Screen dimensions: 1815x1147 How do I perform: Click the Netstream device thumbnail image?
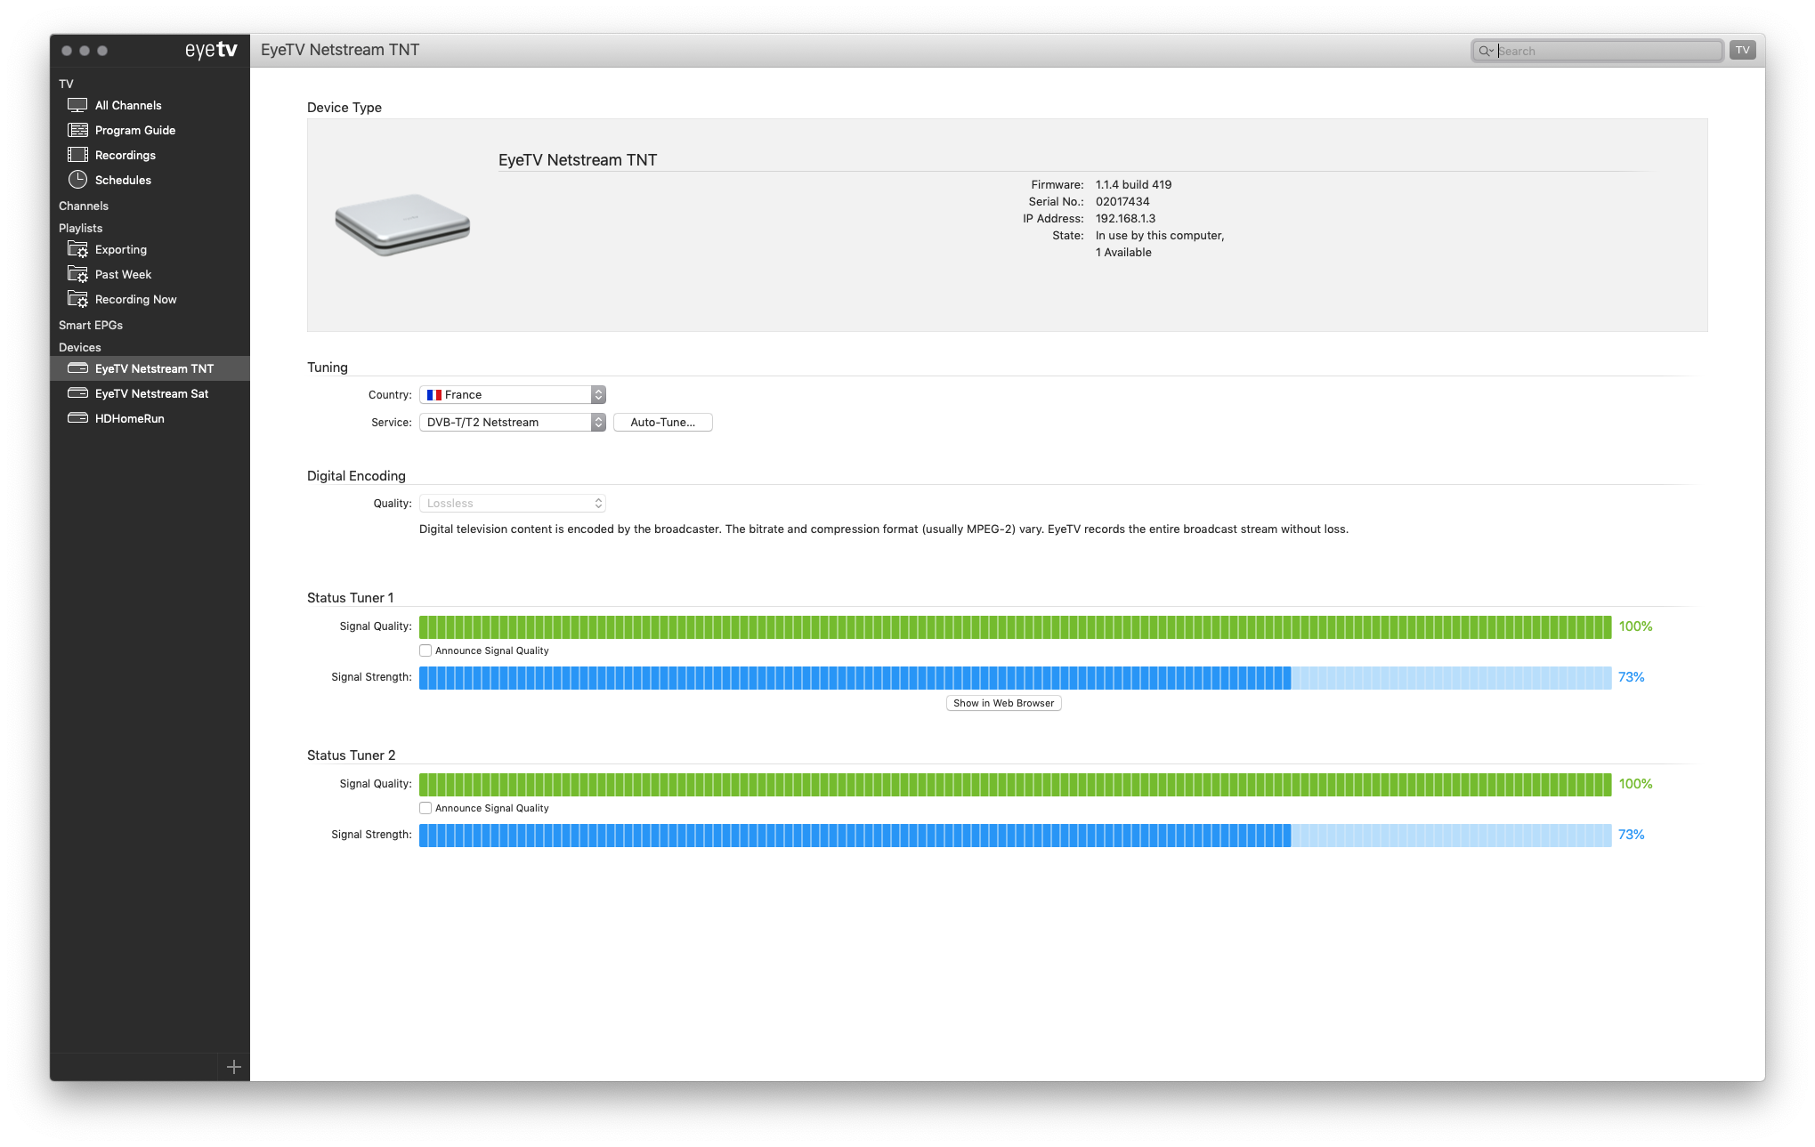[402, 224]
